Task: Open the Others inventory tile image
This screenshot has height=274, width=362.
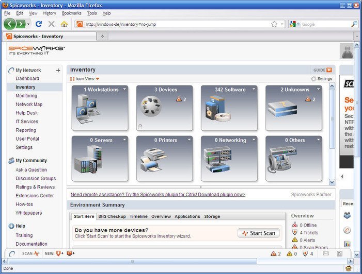Action: [282, 160]
